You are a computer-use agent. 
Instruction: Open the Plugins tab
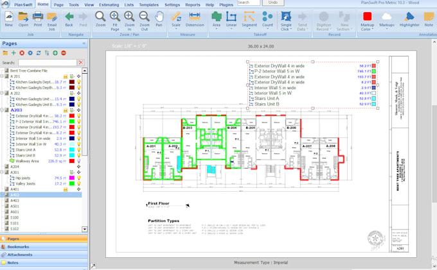(x=226, y=4)
